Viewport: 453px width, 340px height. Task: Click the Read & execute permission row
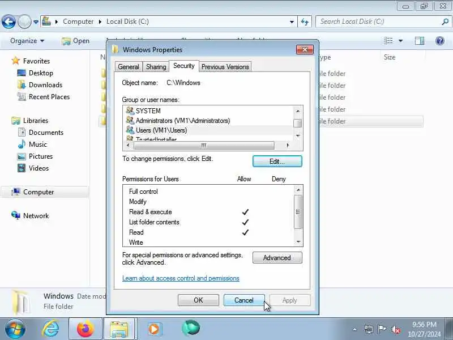click(x=208, y=212)
